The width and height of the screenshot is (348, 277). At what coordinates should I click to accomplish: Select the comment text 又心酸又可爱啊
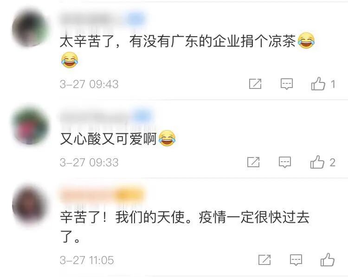[108, 139]
